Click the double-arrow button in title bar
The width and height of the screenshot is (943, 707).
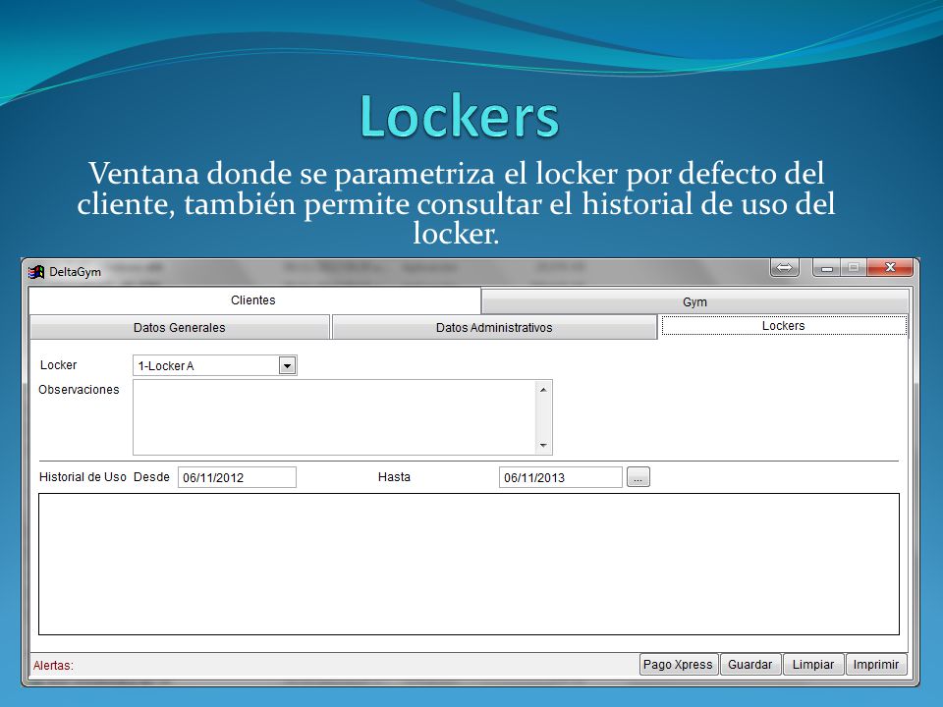784,267
